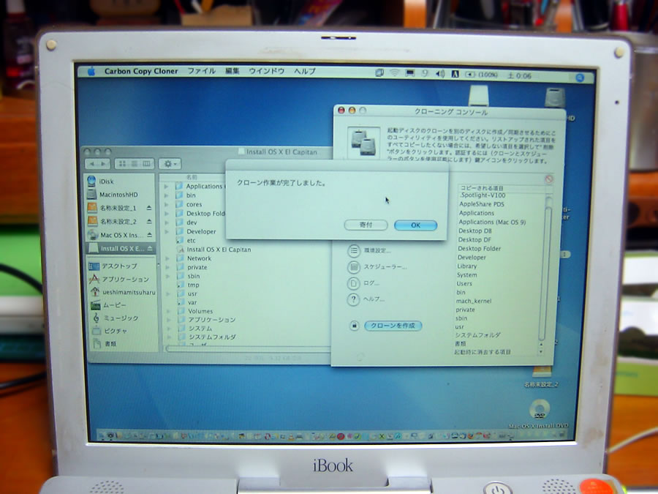Eject 名称未設定_1 from sidebar
Screen dimensions: 658x494
(149, 208)
